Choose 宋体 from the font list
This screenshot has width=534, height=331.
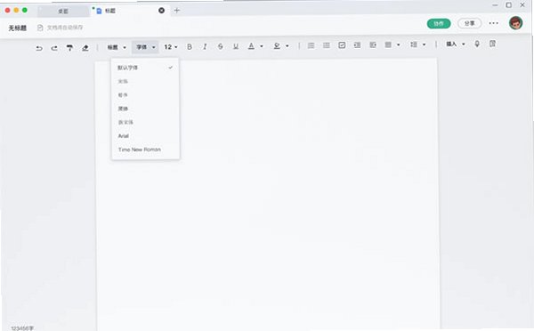pos(145,81)
